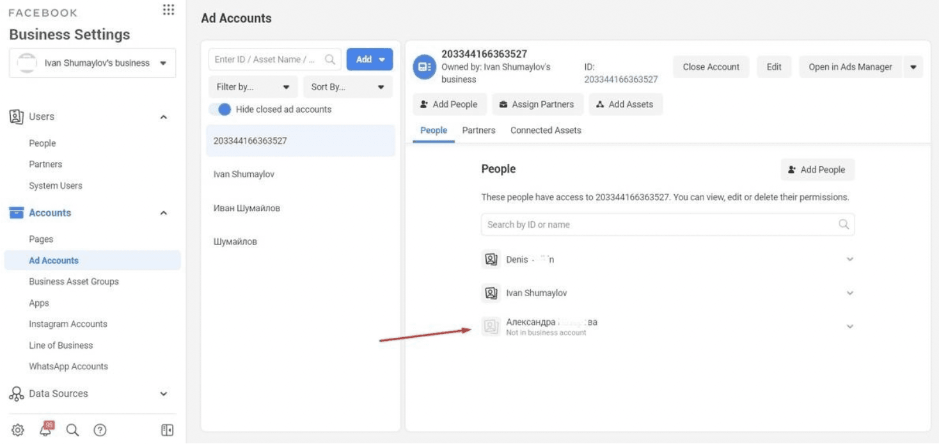
Task: Collapse the Accounts section chevron
Action: click(164, 213)
